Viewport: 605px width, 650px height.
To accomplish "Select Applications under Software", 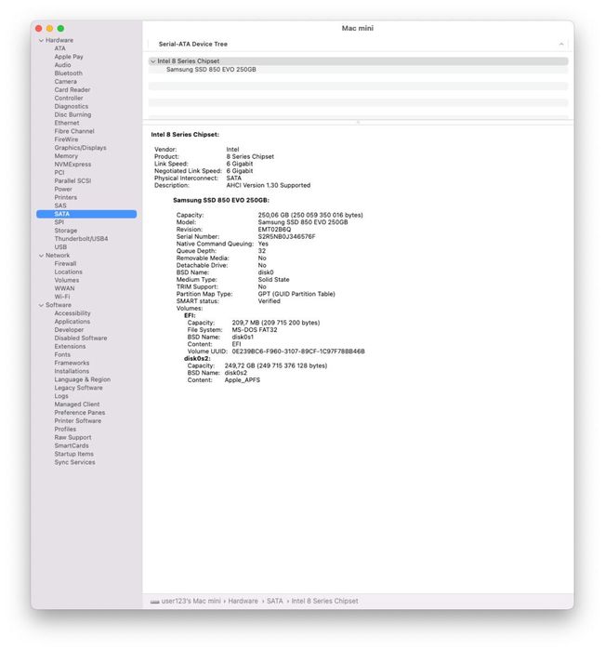I will tap(72, 322).
